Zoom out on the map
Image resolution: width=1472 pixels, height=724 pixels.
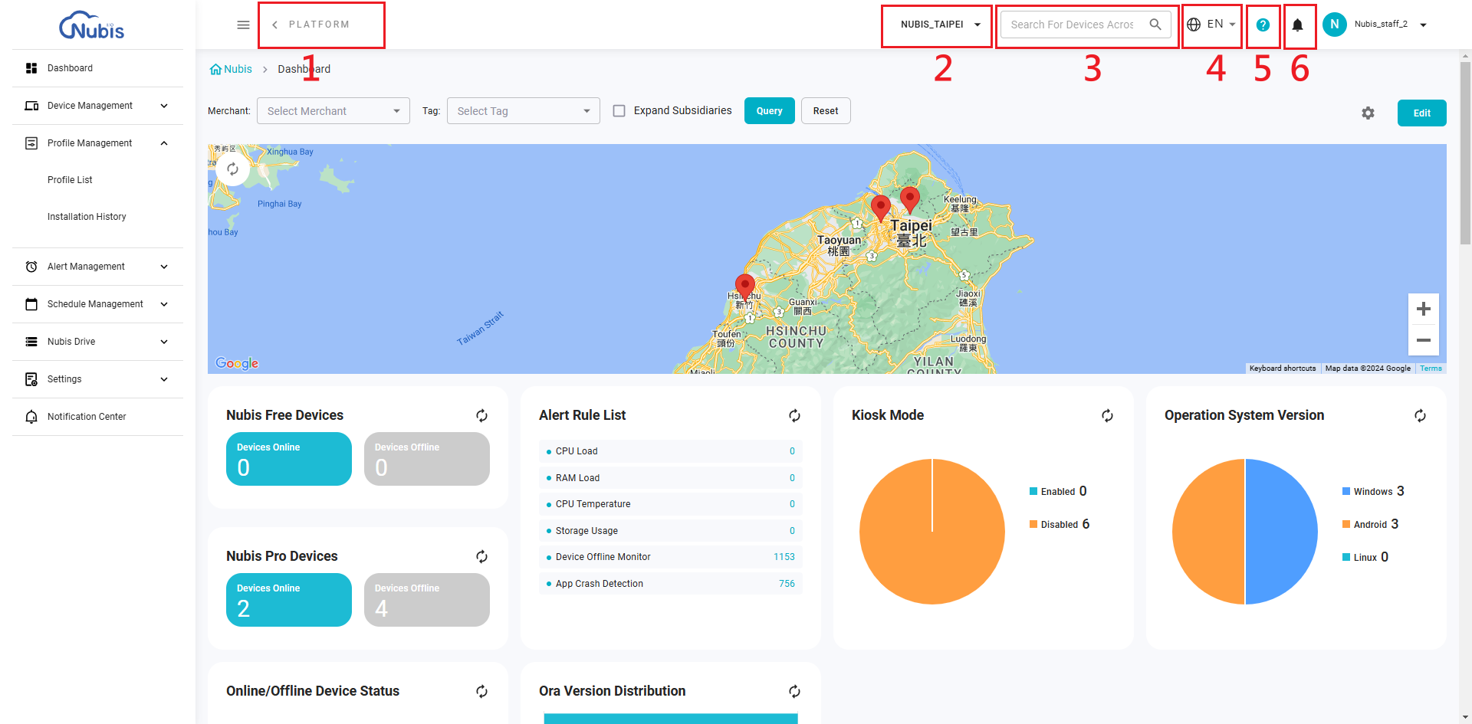point(1424,340)
